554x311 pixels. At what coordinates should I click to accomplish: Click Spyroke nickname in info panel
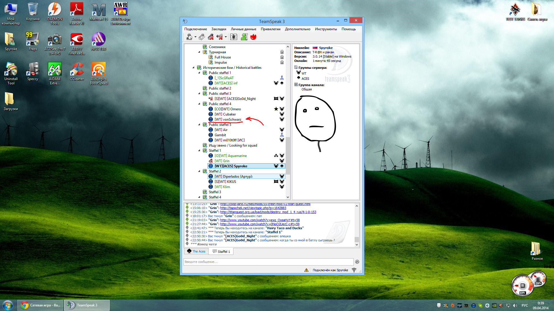326,48
